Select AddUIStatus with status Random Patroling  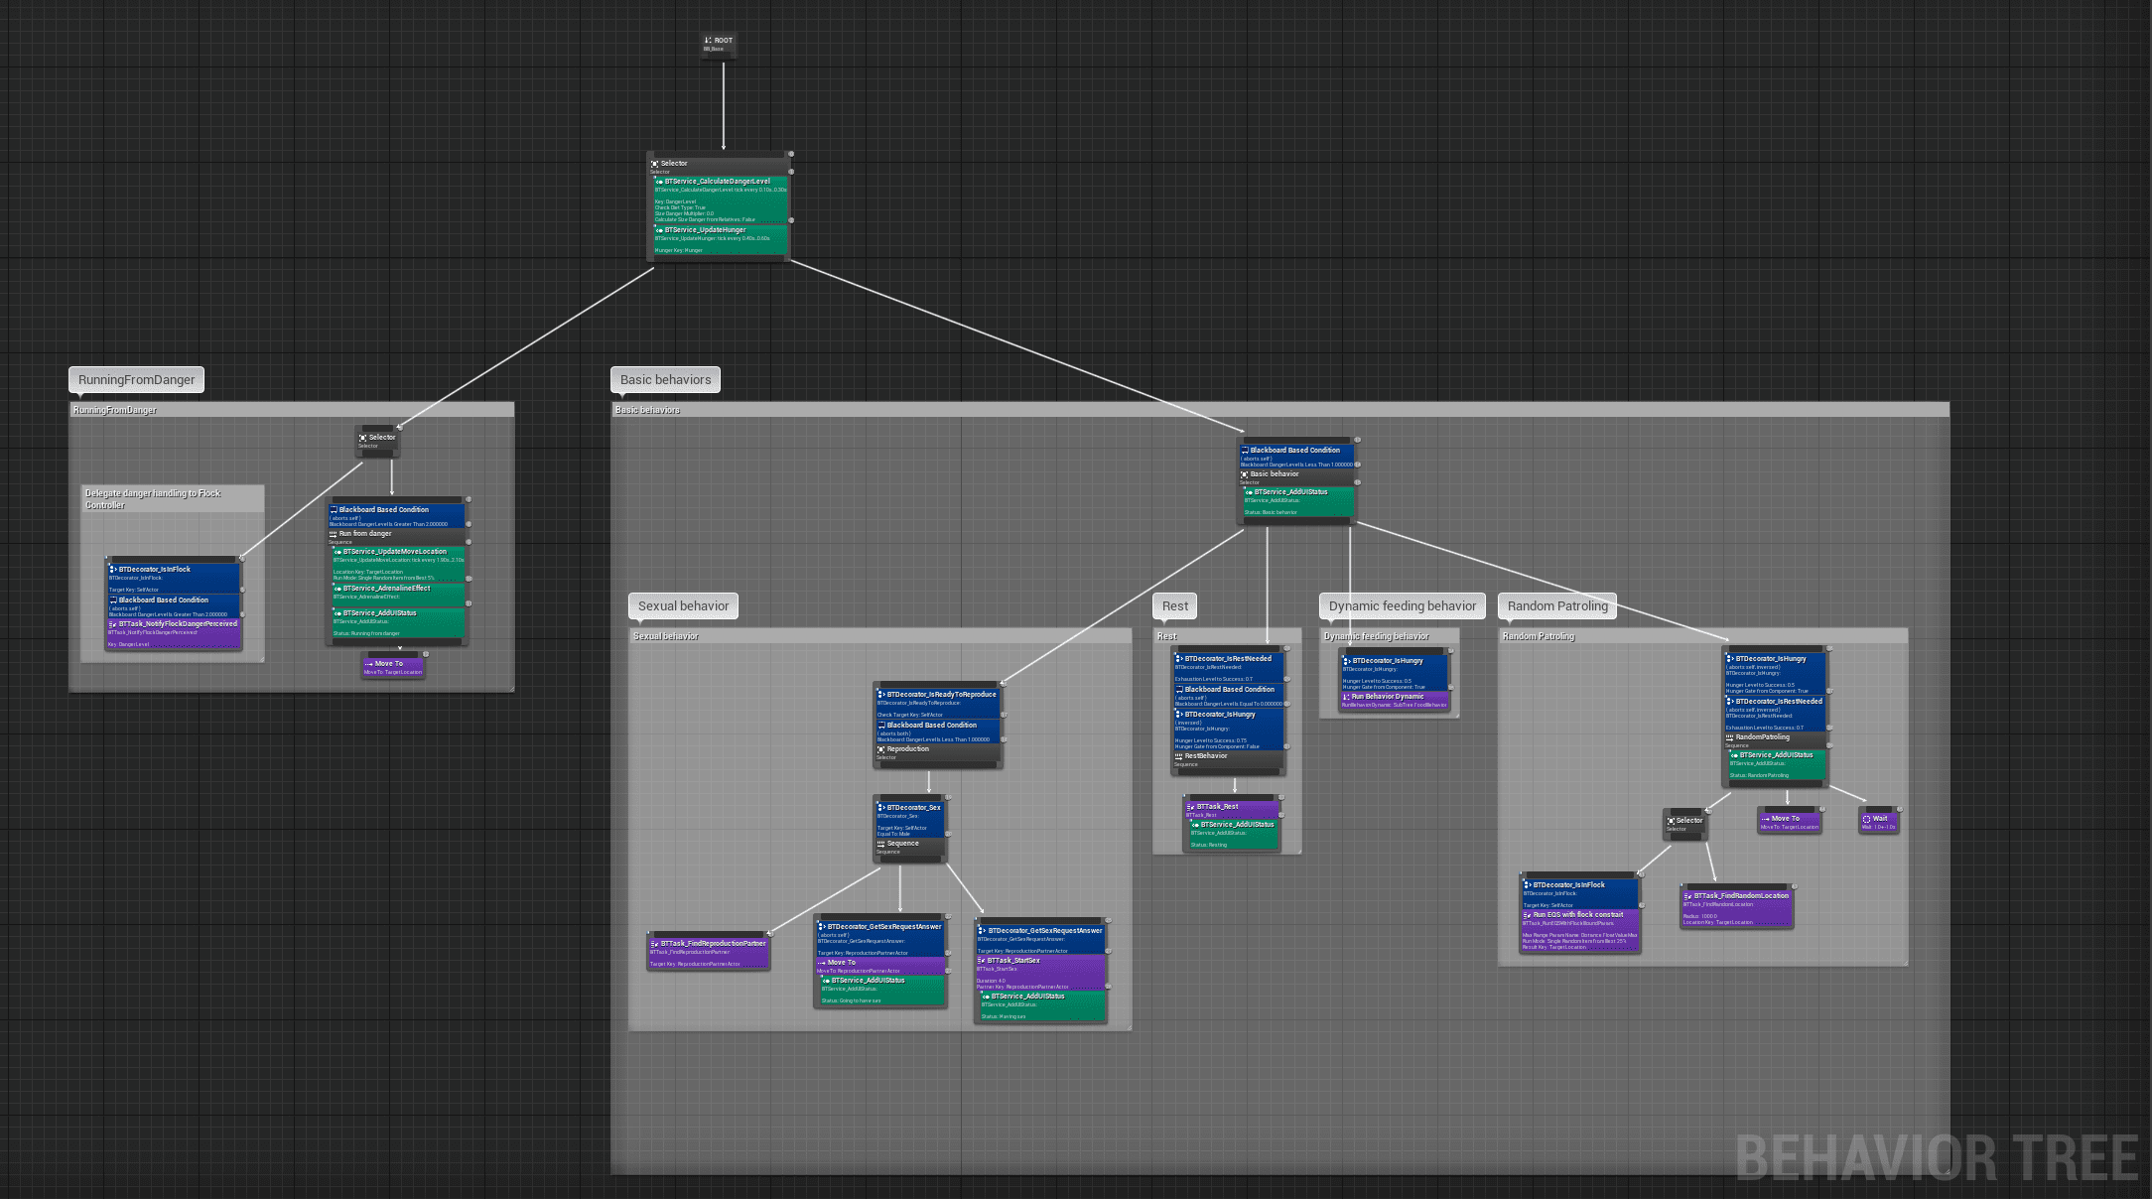point(1777,764)
